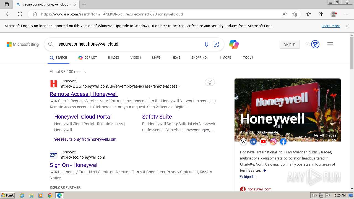
Task: Open the Tools option
Action: tap(248, 57)
